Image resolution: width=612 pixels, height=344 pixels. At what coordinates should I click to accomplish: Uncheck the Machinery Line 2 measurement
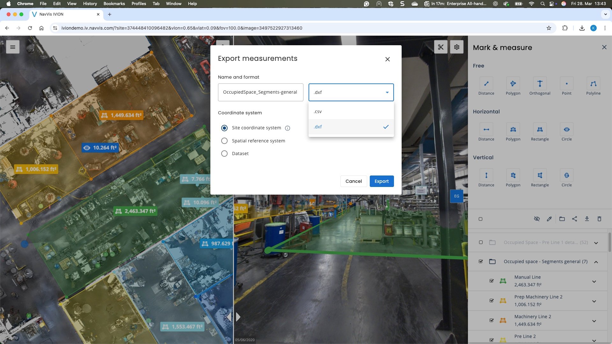492,320
